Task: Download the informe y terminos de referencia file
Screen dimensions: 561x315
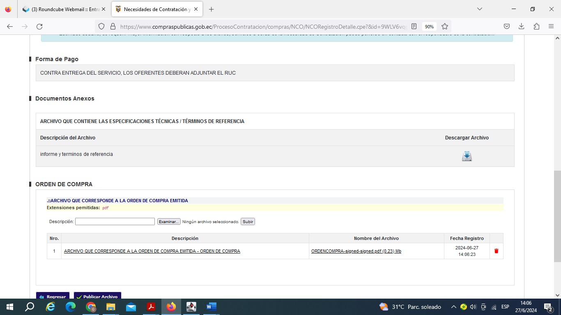Action: tap(467, 156)
